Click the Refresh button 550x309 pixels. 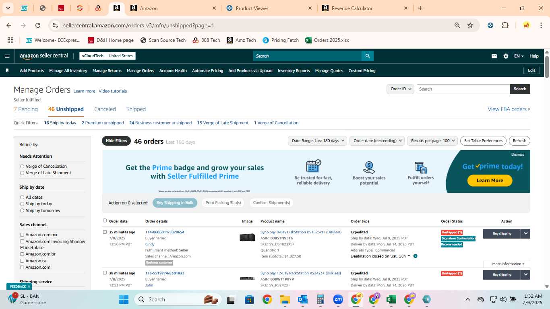tap(519, 141)
